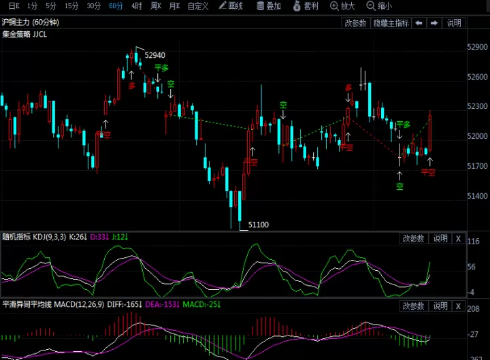490x360 pixels.
Task: Click the green 平多 signal near the 52940 peak
Action: coord(161,68)
